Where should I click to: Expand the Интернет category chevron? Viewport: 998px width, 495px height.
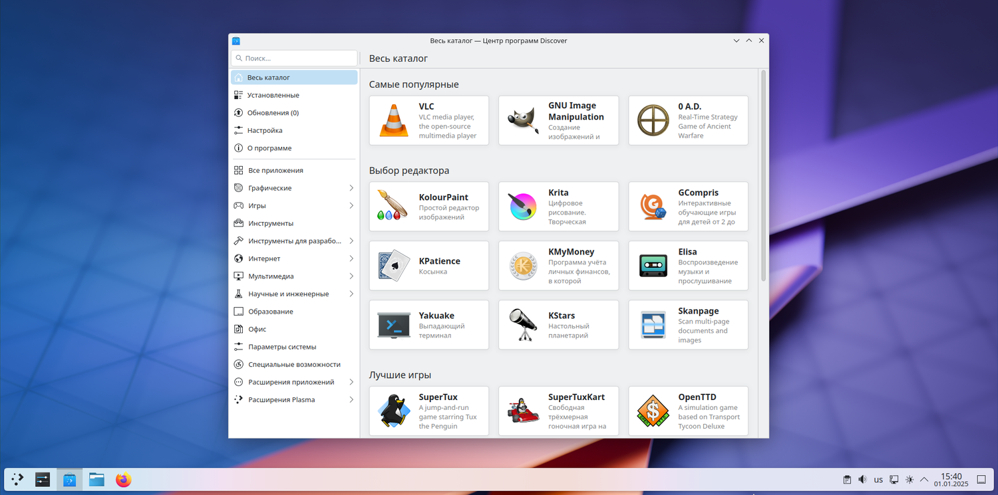351,258
